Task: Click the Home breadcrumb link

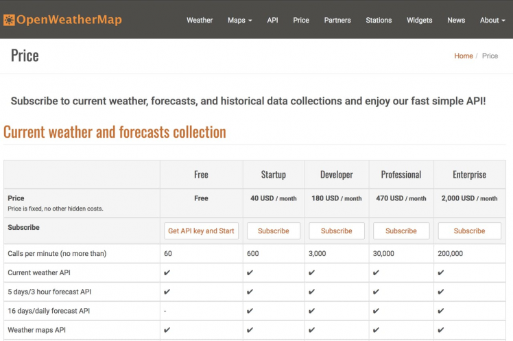Action: pyautogui.click(x=464, y=56)
